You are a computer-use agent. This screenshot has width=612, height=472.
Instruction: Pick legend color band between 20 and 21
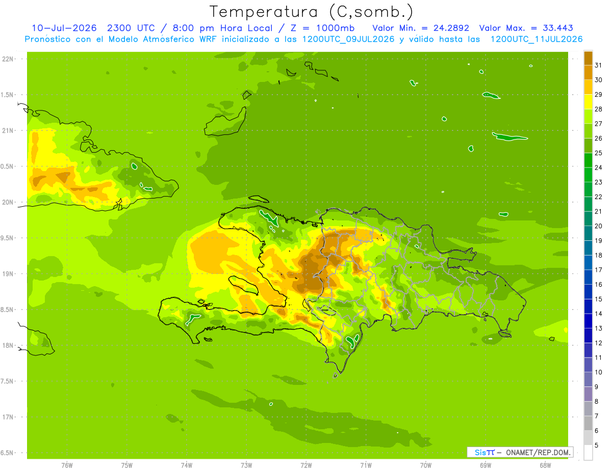(x=588, y=218)
